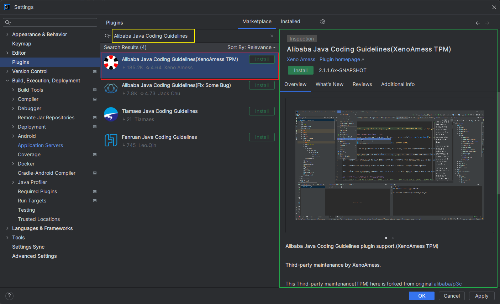Open the help question mark button
This screenshot has width=500, height=304.
[x=10, y=296]
